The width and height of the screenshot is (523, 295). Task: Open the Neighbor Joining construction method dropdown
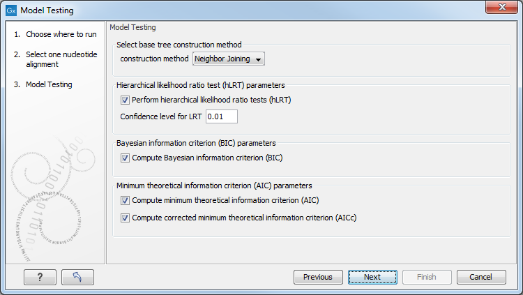point(229,59)
